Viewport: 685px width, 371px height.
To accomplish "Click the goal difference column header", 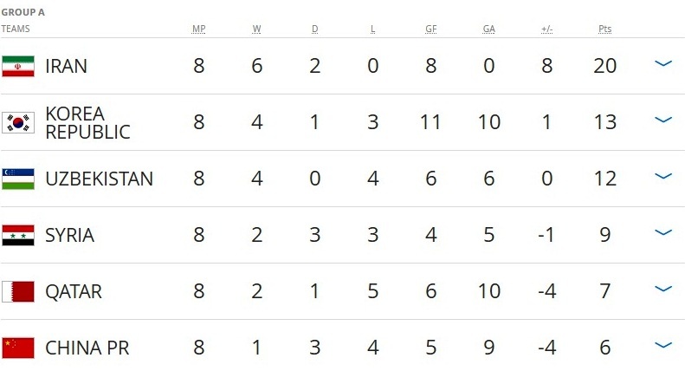I will [546, 29].
